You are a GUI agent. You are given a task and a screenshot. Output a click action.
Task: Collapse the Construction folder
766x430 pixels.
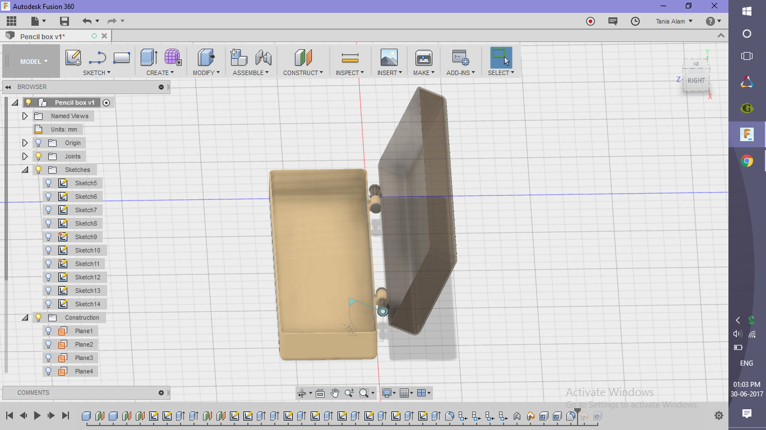[x=25, y=317]
